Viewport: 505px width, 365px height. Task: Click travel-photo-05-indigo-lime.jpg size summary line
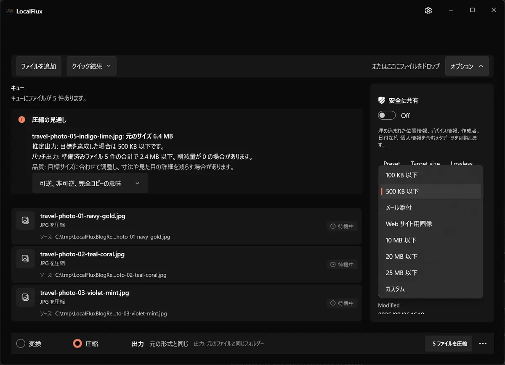click(x=102, y=136)
